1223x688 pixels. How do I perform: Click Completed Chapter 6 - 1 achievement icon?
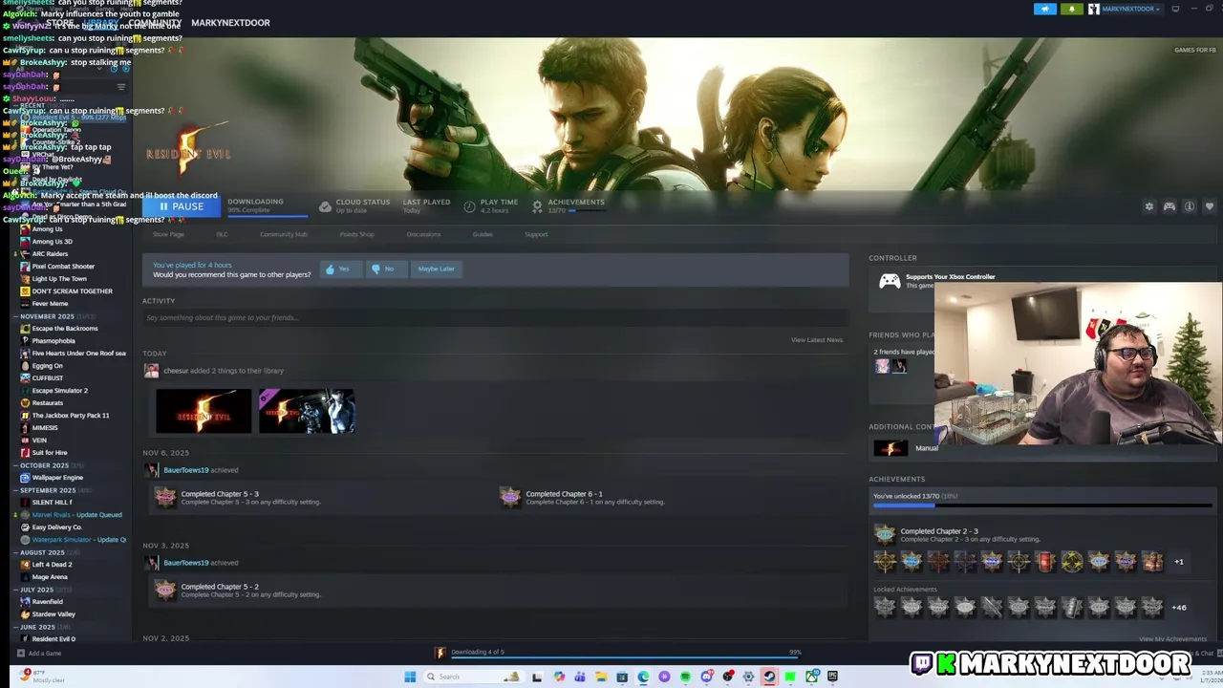pos(510,497)
